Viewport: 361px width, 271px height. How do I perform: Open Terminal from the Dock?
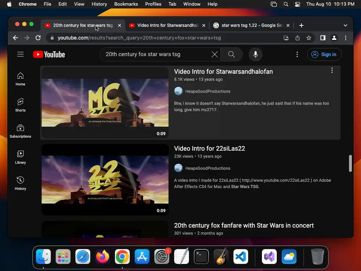click(x=201, y=257)
